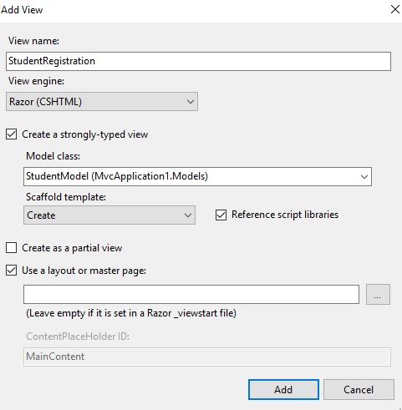The width and height of the screenshot is (402, 410).
Task: Open the Scaffold template dropdown showing Create
Action: [x=109, y=215]
